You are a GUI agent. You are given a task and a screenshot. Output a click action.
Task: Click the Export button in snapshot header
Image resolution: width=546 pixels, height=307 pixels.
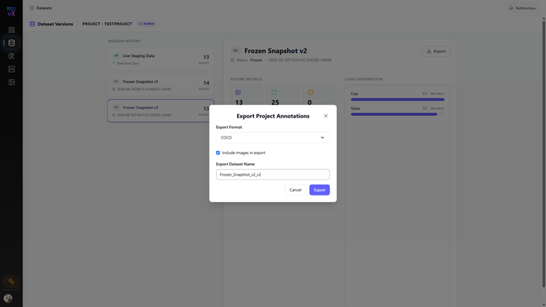point(436,51)
